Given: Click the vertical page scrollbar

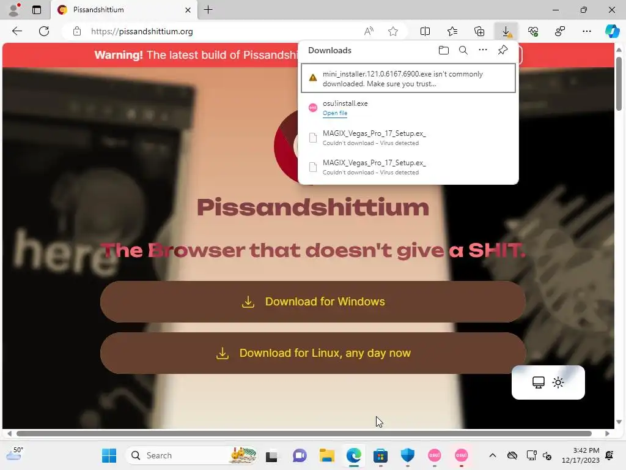Looking at the screenshot, I should click(x=619, y=84).
